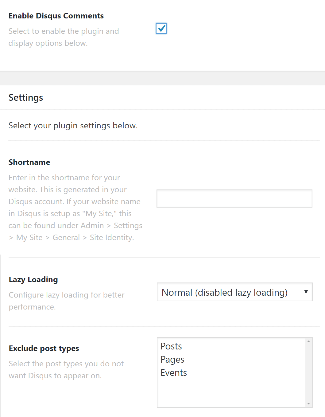This screenshot has height=417, width=325.
Task: Click the Settings section heading
Action: pyautogui.click(x=25, y=97)
